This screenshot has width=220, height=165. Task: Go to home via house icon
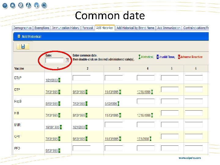pyautogui.click(x=13, y=5)
